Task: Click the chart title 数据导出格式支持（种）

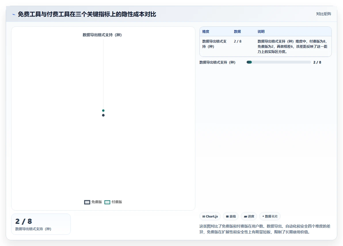Action: point(102,35)
